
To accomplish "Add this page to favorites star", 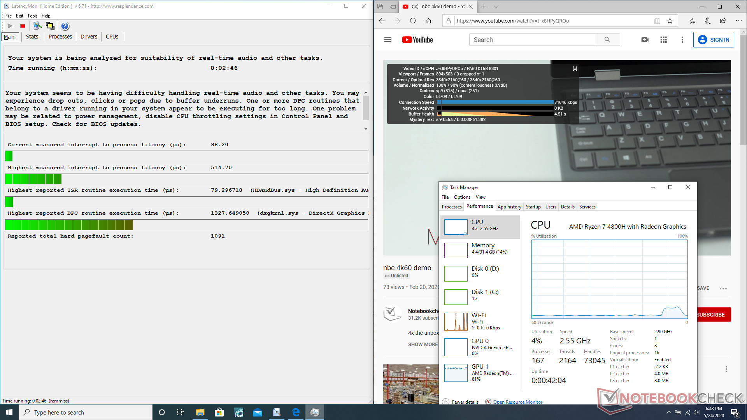I will (670, 21).
